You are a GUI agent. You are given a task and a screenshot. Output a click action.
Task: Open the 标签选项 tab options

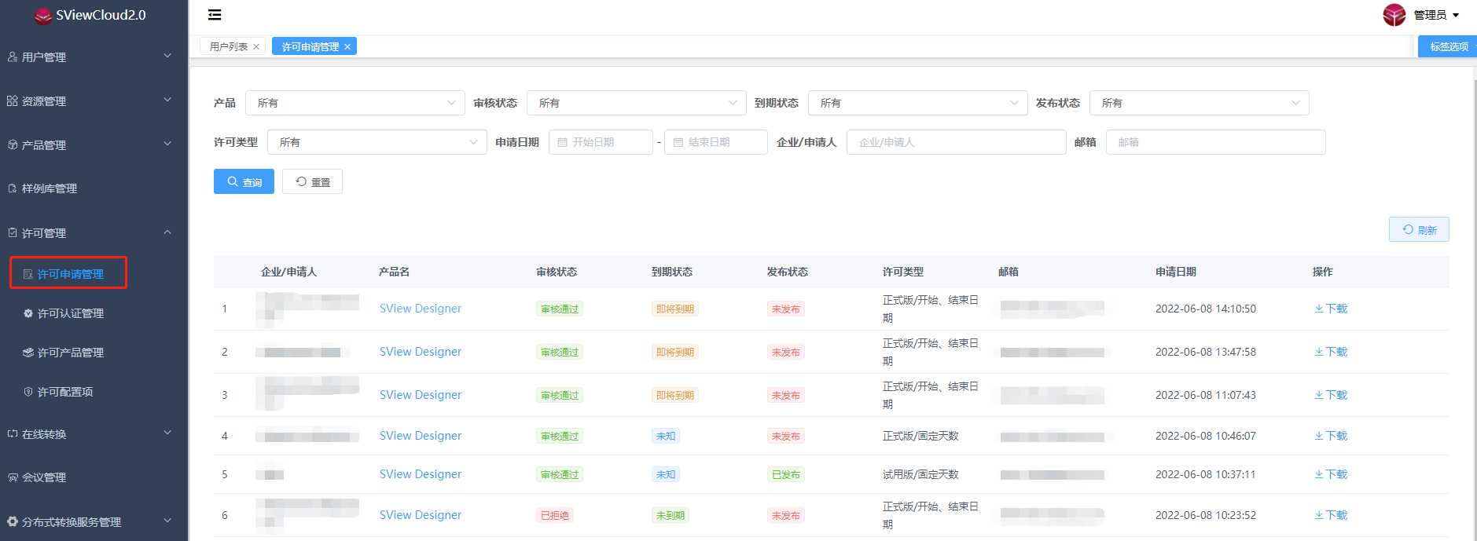(1448, 47)
